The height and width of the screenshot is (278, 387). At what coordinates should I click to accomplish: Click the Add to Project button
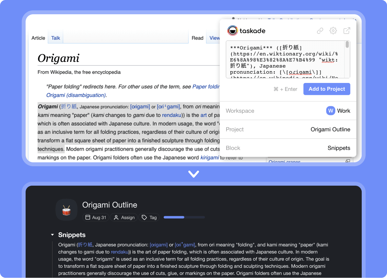327,89
